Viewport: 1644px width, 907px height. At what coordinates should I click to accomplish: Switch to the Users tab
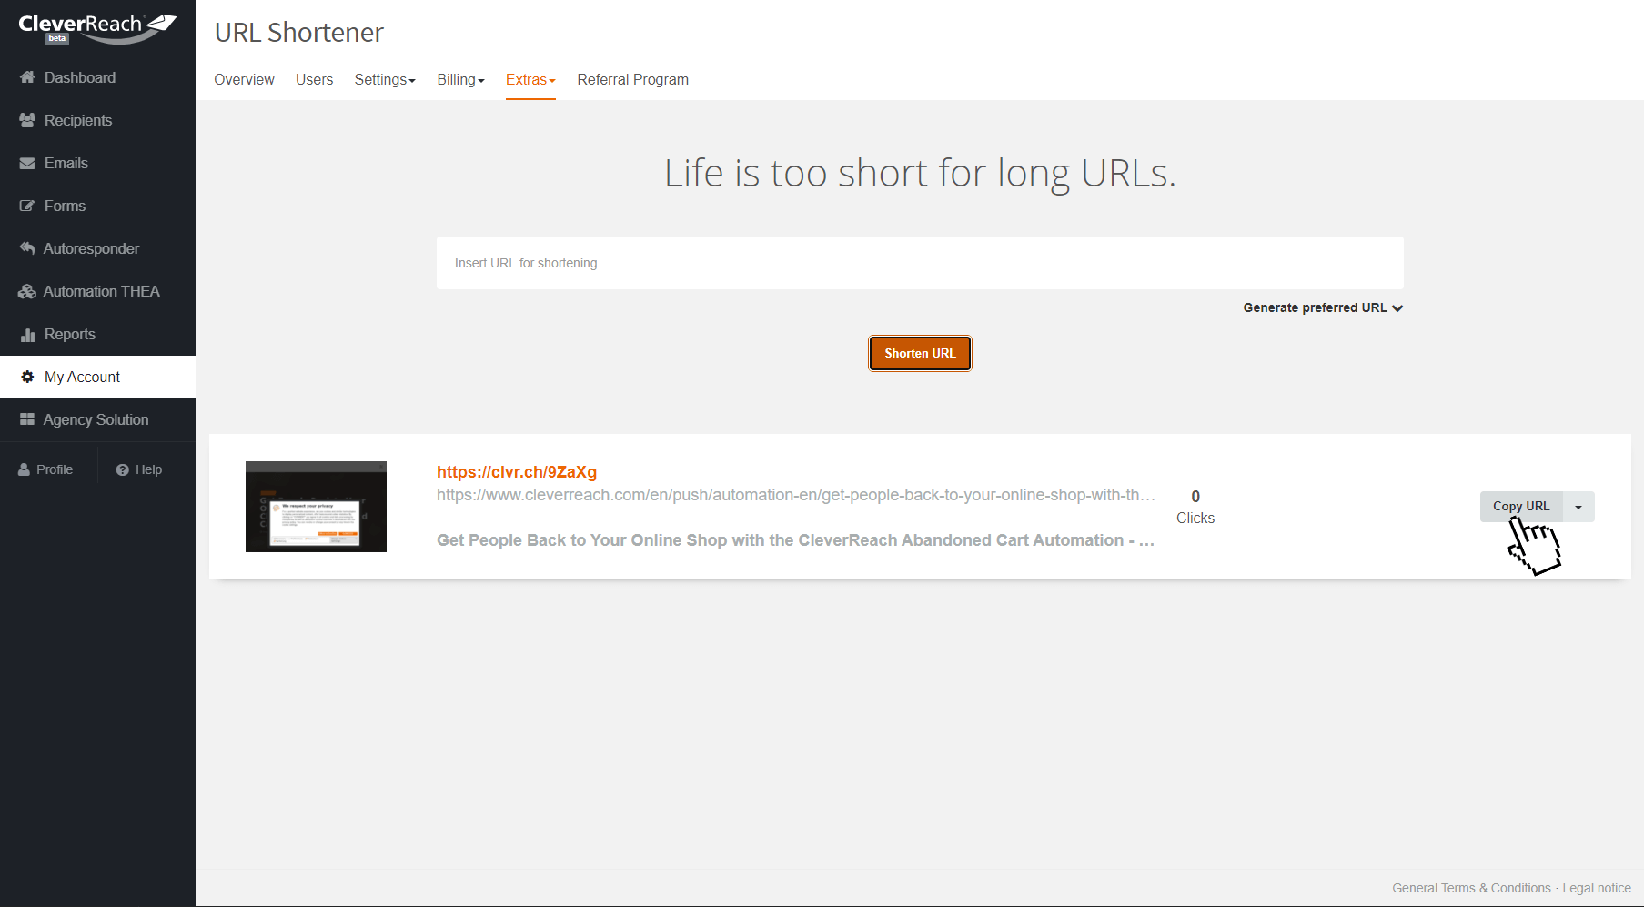point(314,79)
